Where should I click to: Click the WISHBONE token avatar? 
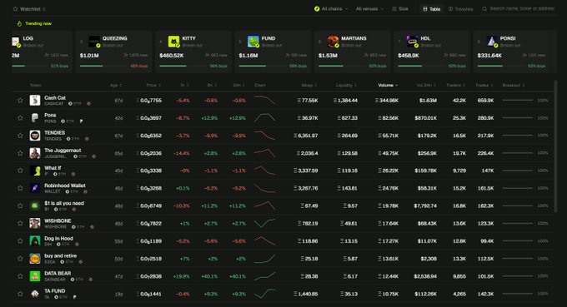click(35, 223)
